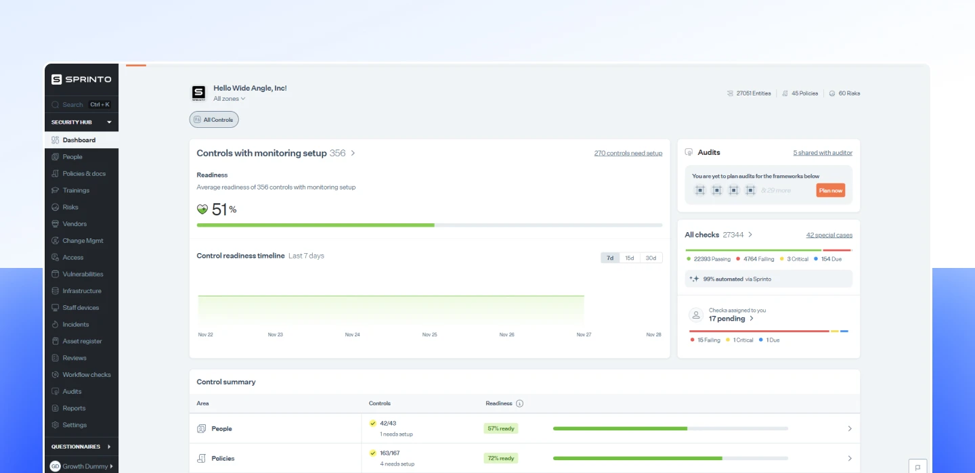Go to Policies & docs menu item
Viewport: 975px width, 473px height.
pos(84,174)
